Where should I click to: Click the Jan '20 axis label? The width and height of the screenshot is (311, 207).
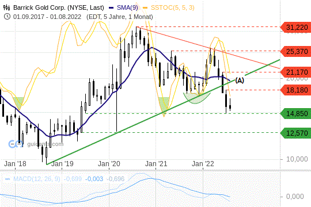click(109, 164)
